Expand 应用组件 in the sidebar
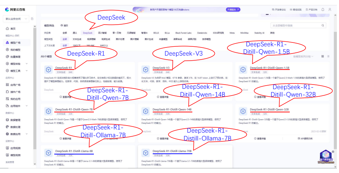The width and height of the screenshot is (339, 173). coord(17,106)
